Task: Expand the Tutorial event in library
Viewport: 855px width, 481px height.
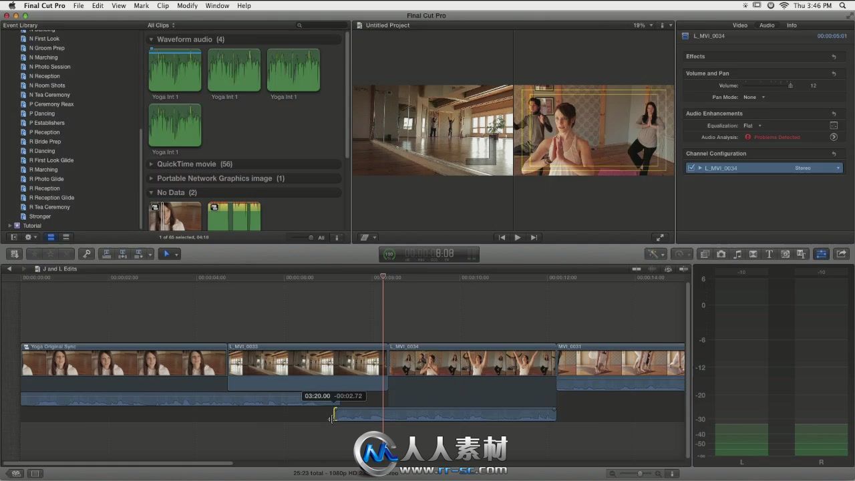Action: tap(9, 226)
